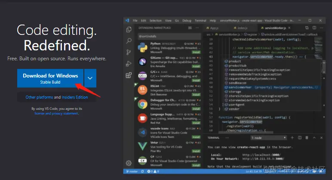Open the View menu
Screen dimensions: 332x180
click(x=168, y=21)
